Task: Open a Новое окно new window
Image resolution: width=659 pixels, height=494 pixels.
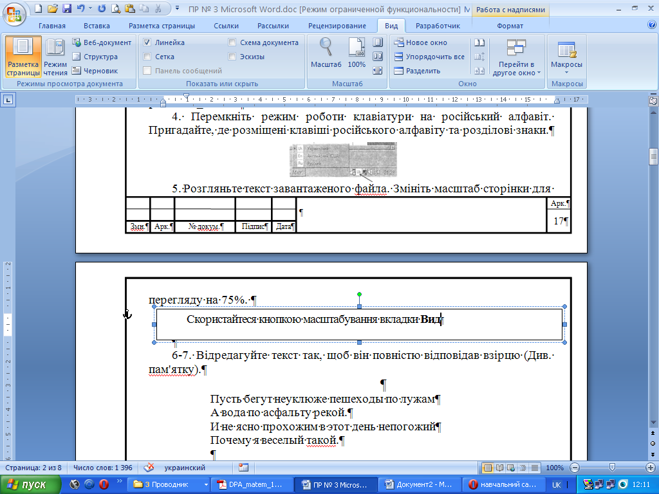Action: pos(420,42)
